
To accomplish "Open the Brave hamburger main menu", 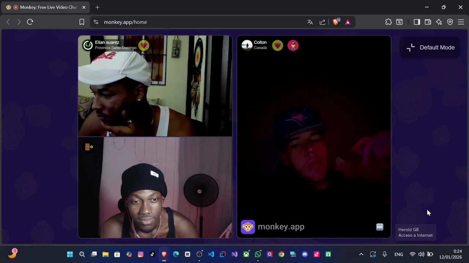I will pos(461,22).
